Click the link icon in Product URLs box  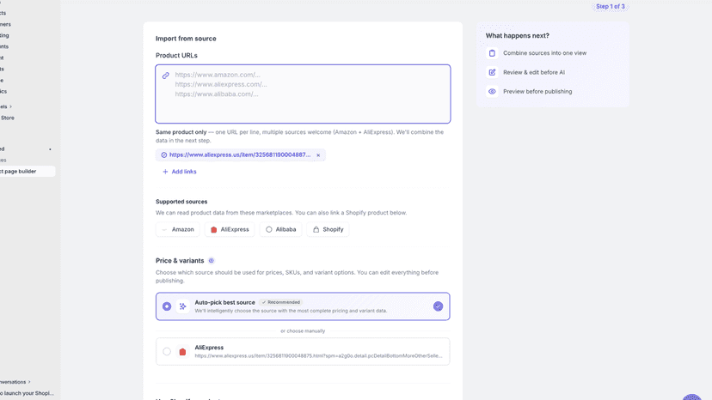[166, 76]
